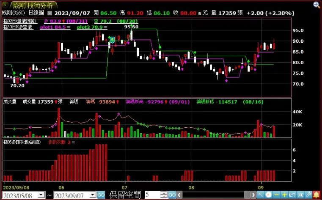Click the yellow minus zoom-out icon
322x200 pixels.
pos(276,195)
